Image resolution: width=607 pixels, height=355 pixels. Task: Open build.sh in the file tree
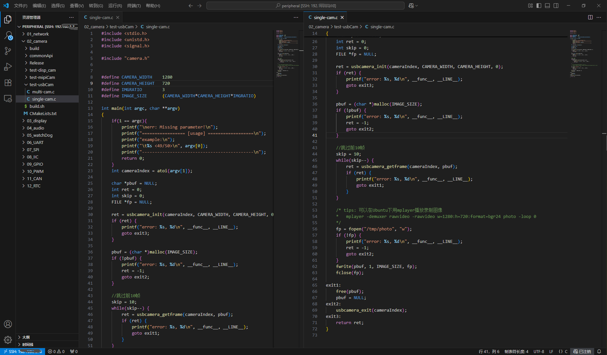(x=47, y=106)
